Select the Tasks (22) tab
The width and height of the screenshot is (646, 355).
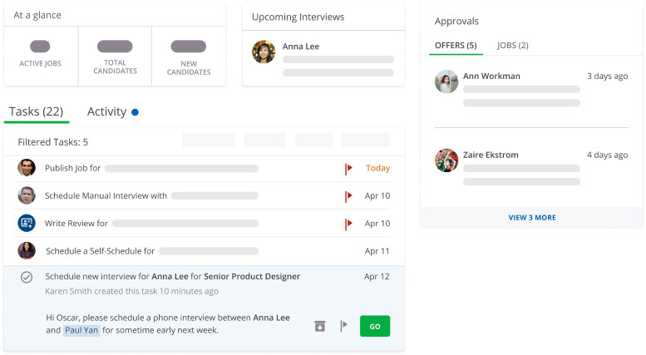(36, 111)
